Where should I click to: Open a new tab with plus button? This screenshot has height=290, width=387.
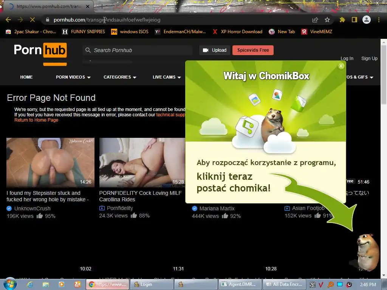pyautogui.click(x=102, y=6)
